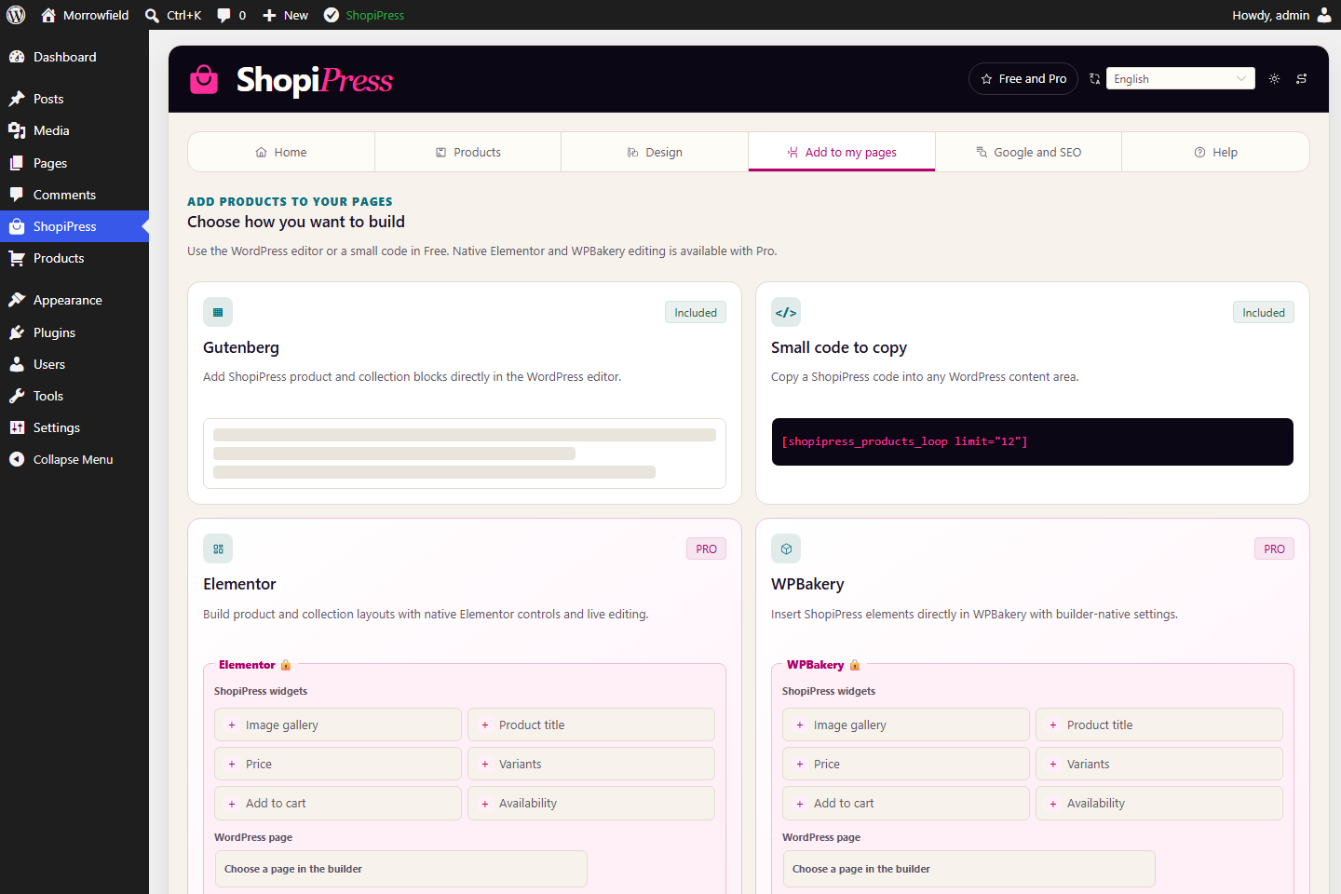Open Settings in sidebar

74,427
